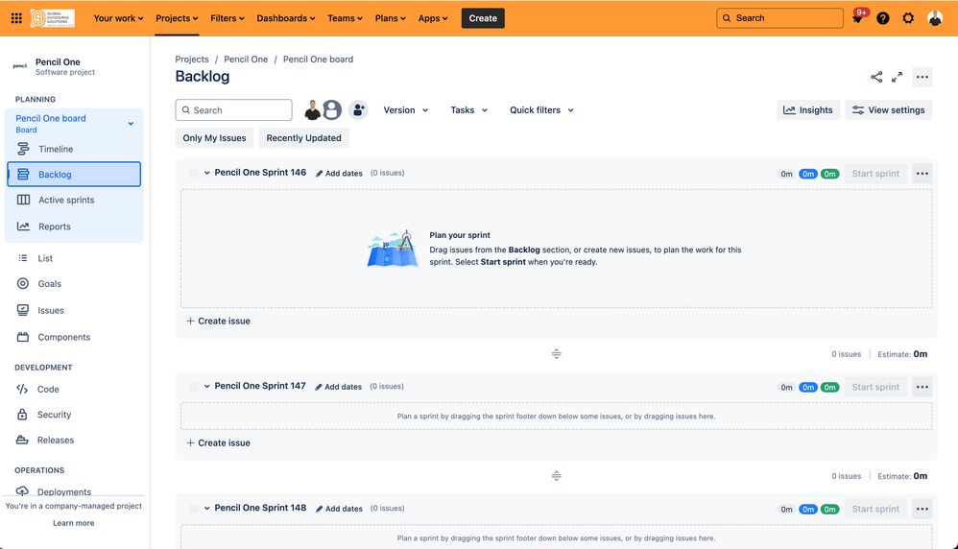Open Sprint 146 more actions ellipsis
This screenshot has width=958, height=549.
coord(922,174)
